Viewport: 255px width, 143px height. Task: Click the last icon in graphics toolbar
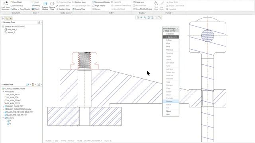(160, 17)
